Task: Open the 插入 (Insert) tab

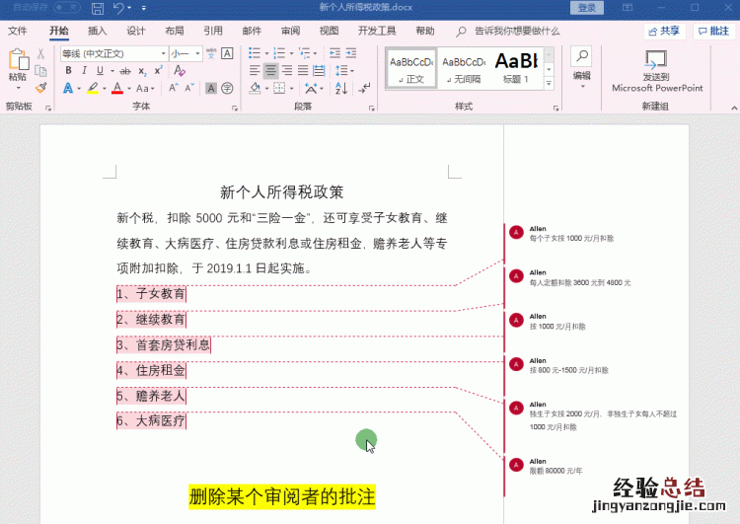Action: [98, 31]
